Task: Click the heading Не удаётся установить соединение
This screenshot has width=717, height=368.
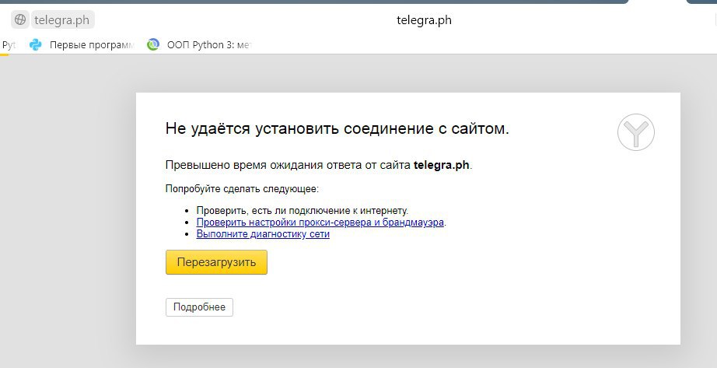Action: [337, 128]
